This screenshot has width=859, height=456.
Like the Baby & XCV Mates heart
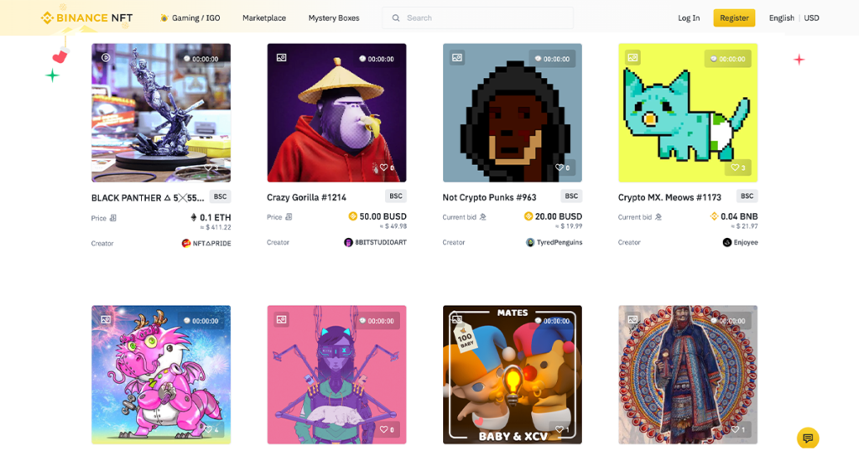tap(560, 429)
